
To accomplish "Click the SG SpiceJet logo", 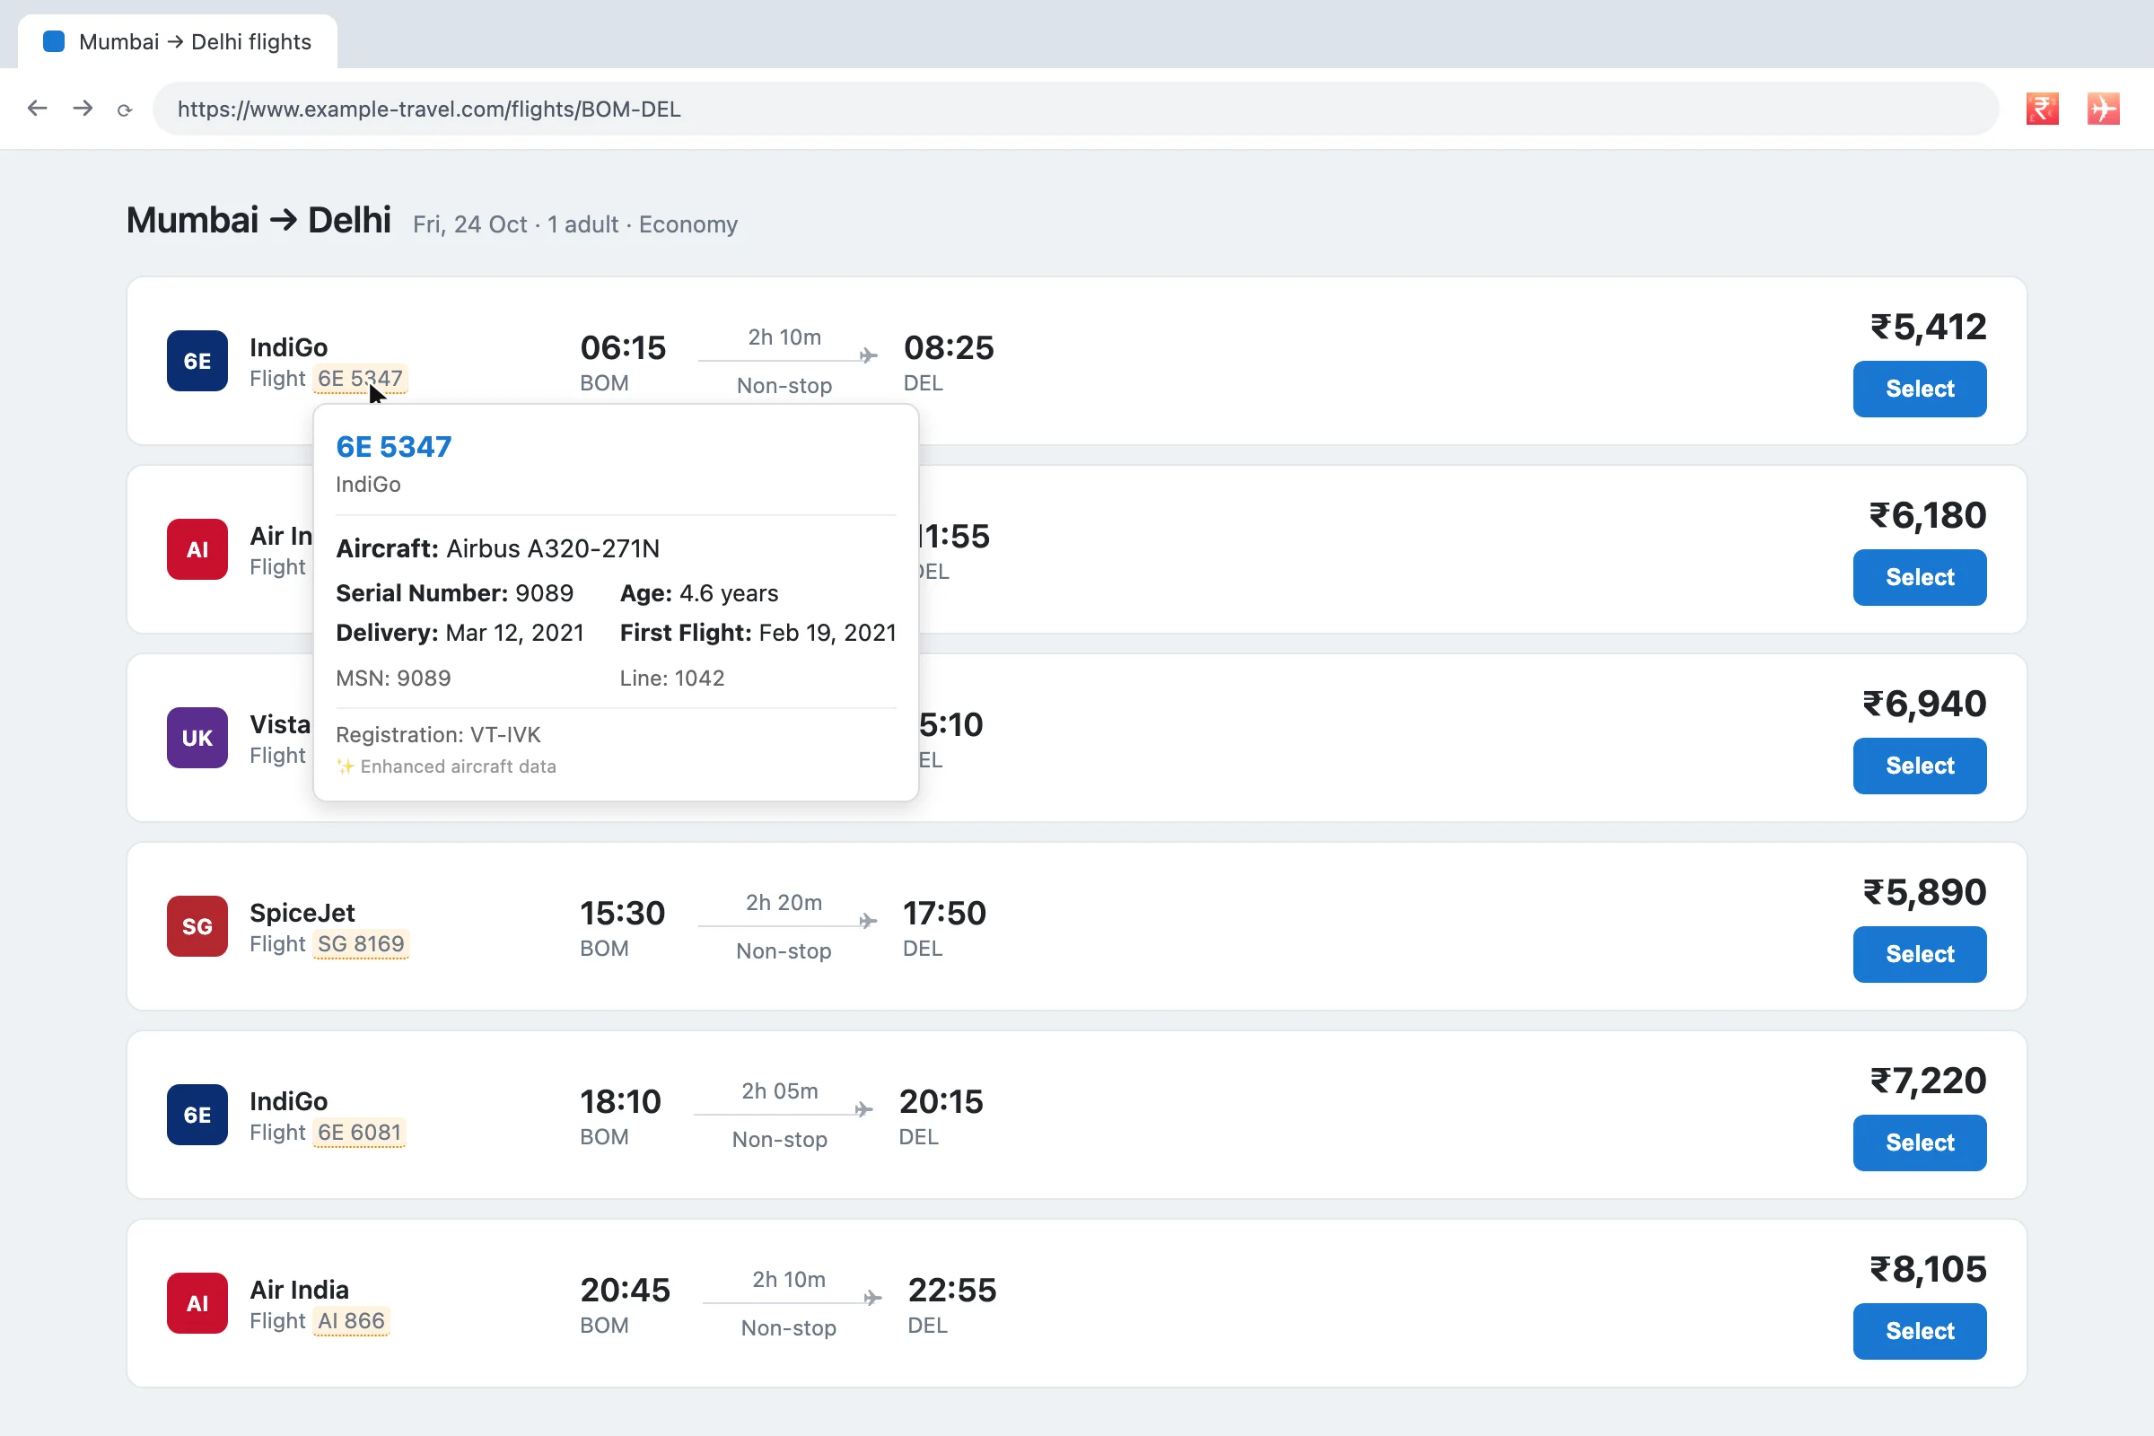I will 197,926.
